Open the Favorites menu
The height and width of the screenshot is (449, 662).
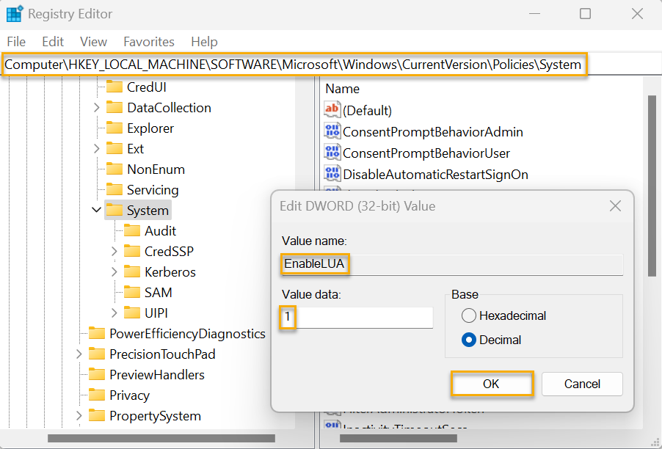[148, 42]
